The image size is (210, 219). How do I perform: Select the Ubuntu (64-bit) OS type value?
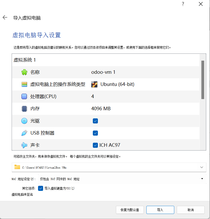pyautogui.click(x=117, y=84)
